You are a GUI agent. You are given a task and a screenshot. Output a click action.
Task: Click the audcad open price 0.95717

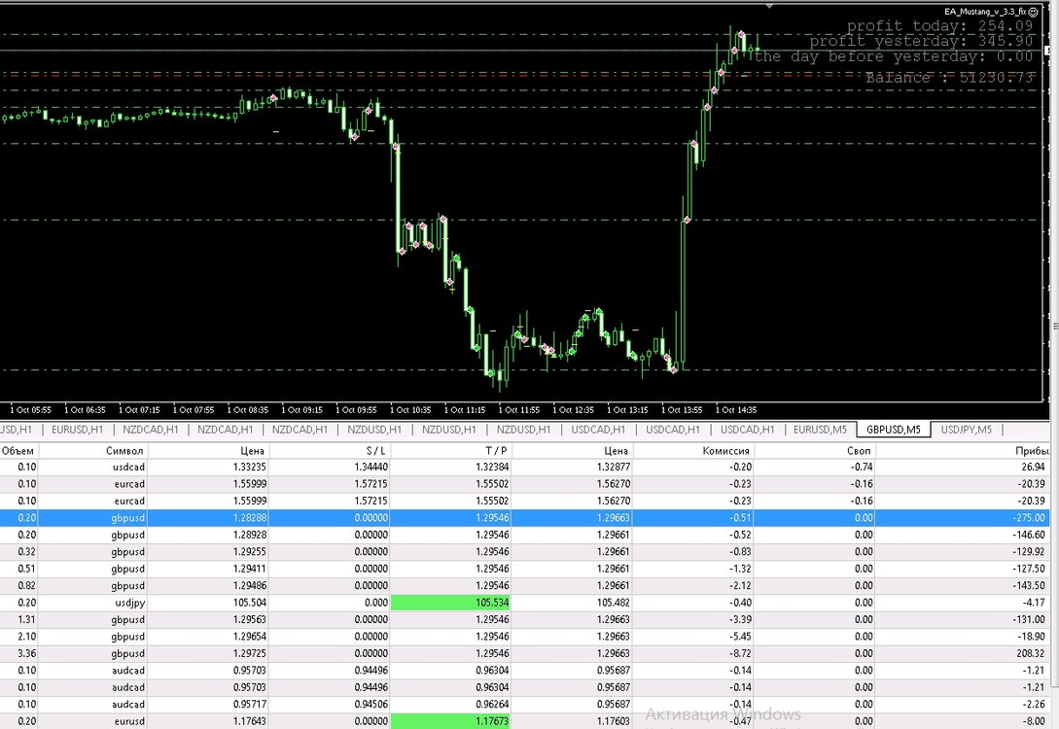pos(250,704)
